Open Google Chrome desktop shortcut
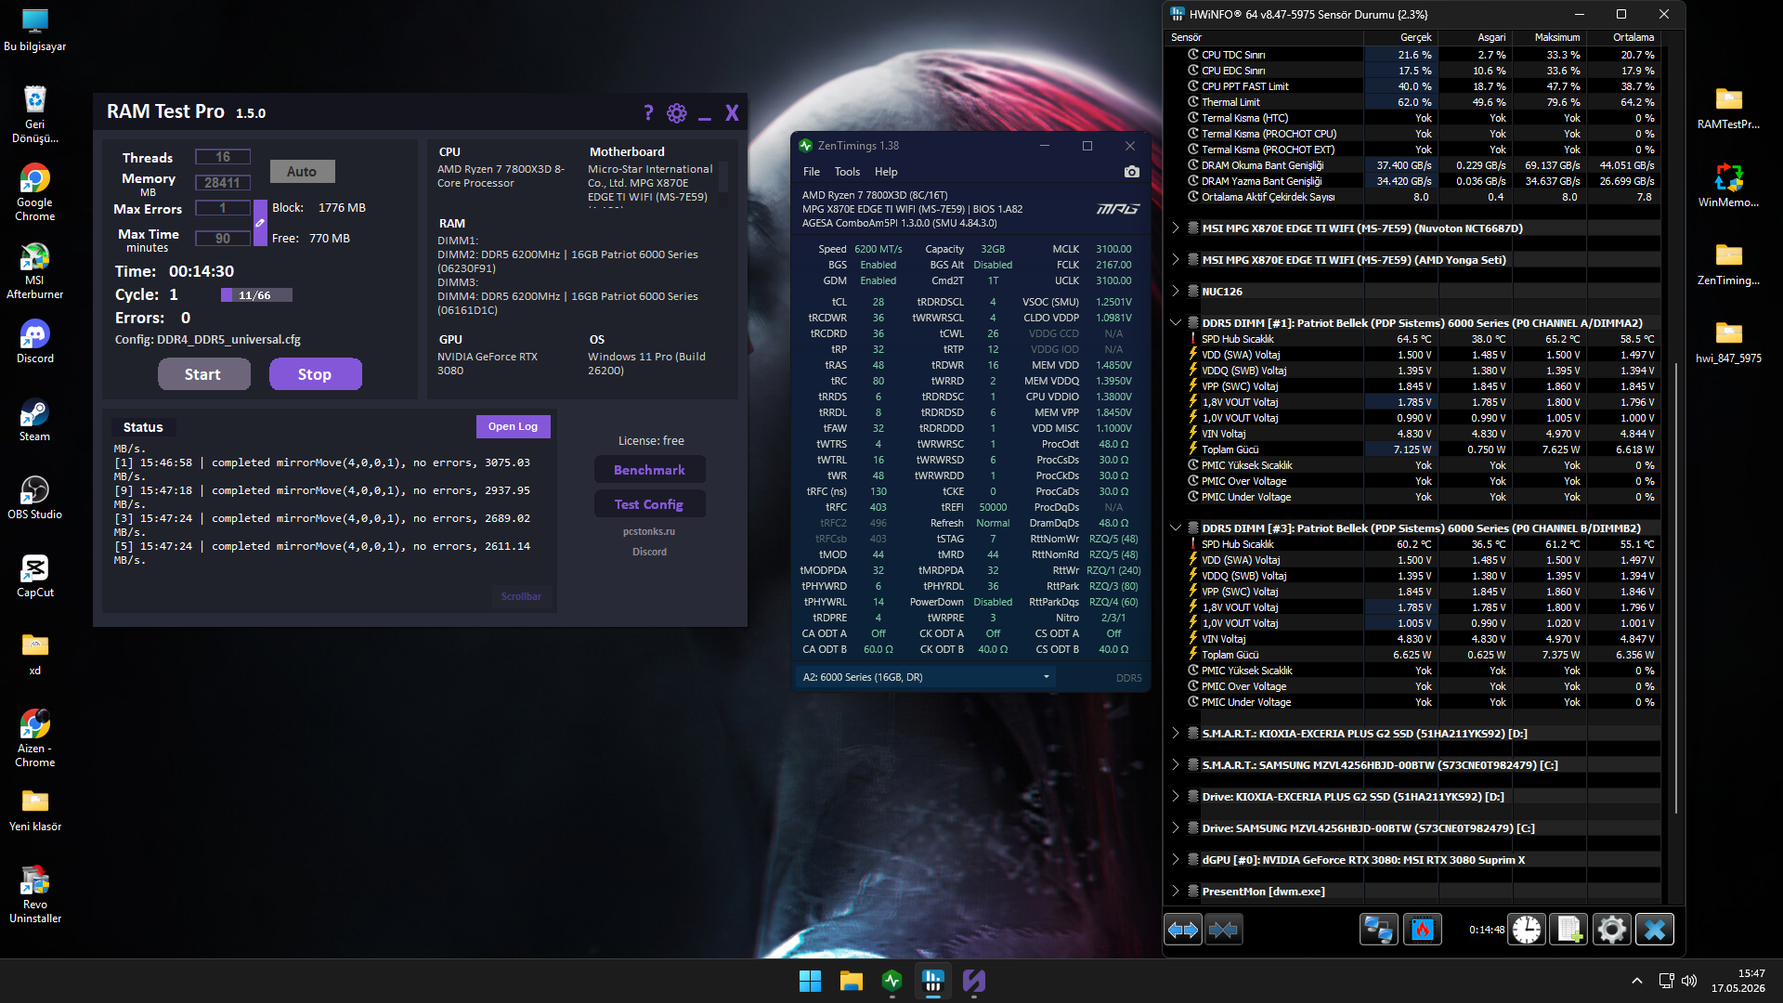Image resolution: width=1783 pixels, height=1003 pixels. pyautogui.click(x=35, y=192)
